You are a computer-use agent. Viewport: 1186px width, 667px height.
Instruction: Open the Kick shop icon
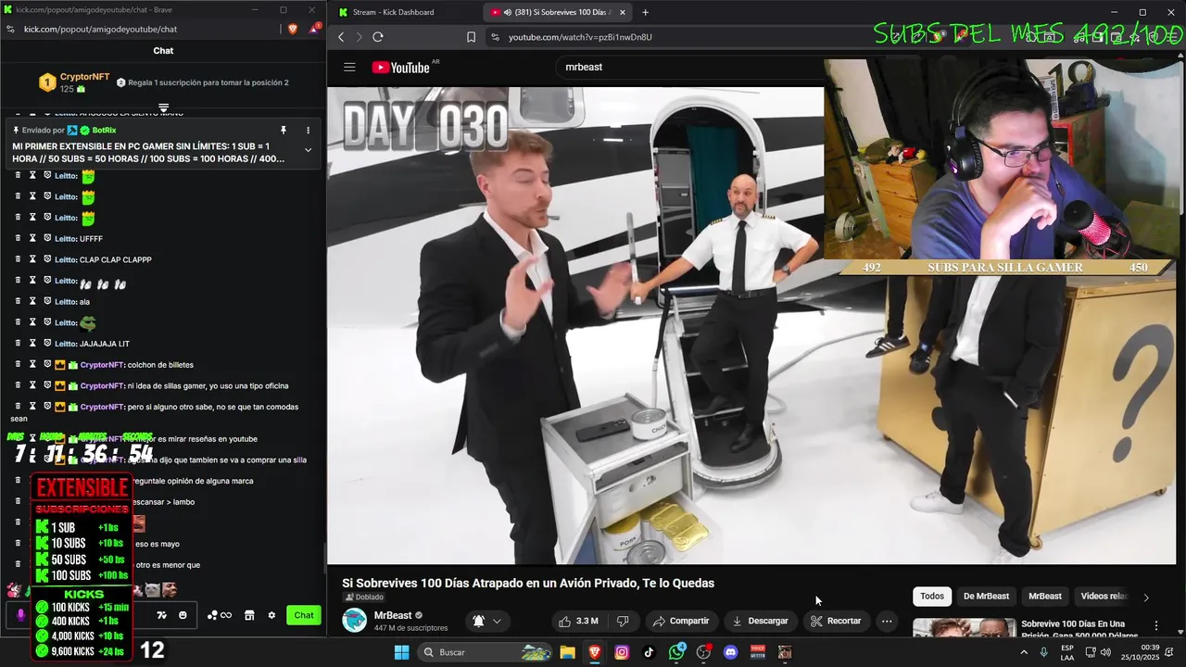pyautogui.click(x=249, y=615)
